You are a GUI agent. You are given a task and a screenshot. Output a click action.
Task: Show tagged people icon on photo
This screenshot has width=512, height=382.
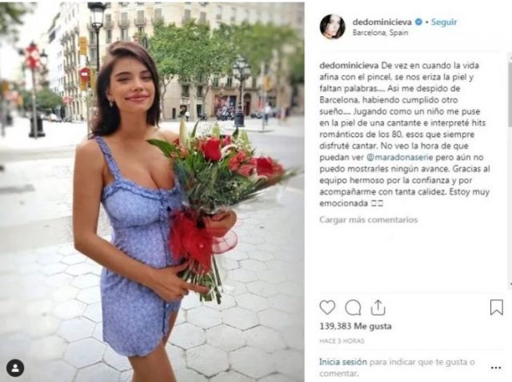click(15, 368)
